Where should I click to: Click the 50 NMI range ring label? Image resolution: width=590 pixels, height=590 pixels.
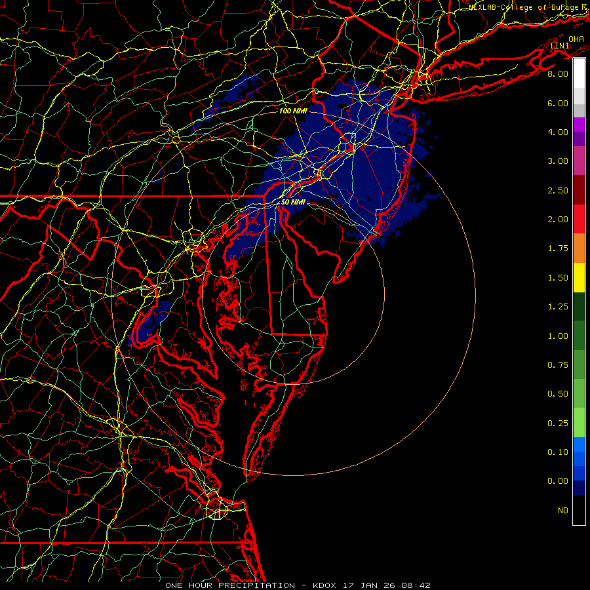point(293,202)
